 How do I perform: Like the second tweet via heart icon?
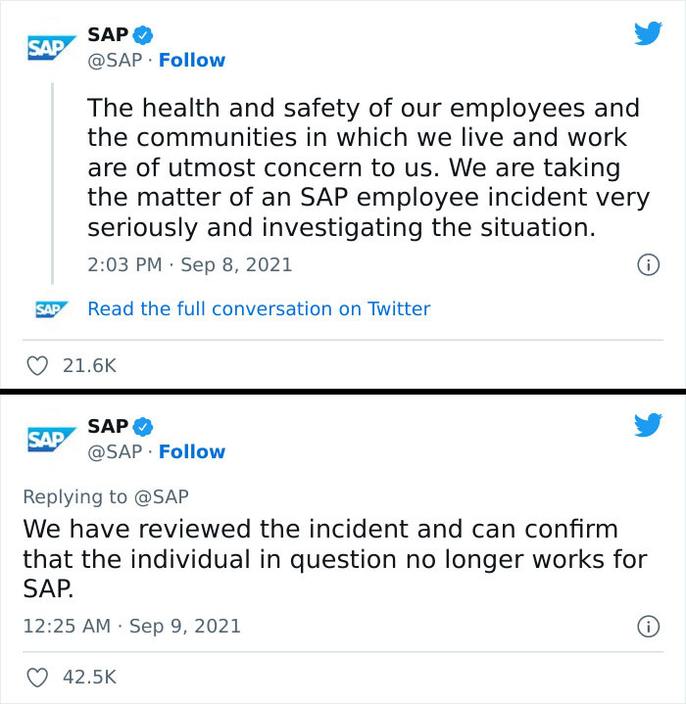coord(37,677)
